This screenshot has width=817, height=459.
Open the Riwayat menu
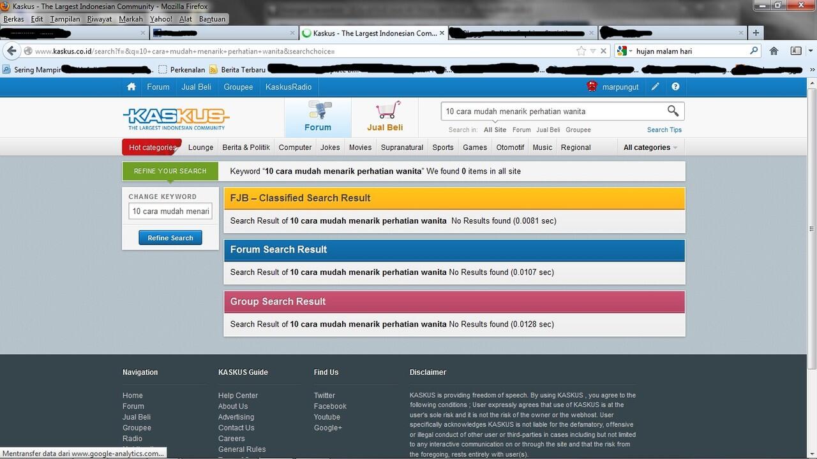tap(100, 19)
